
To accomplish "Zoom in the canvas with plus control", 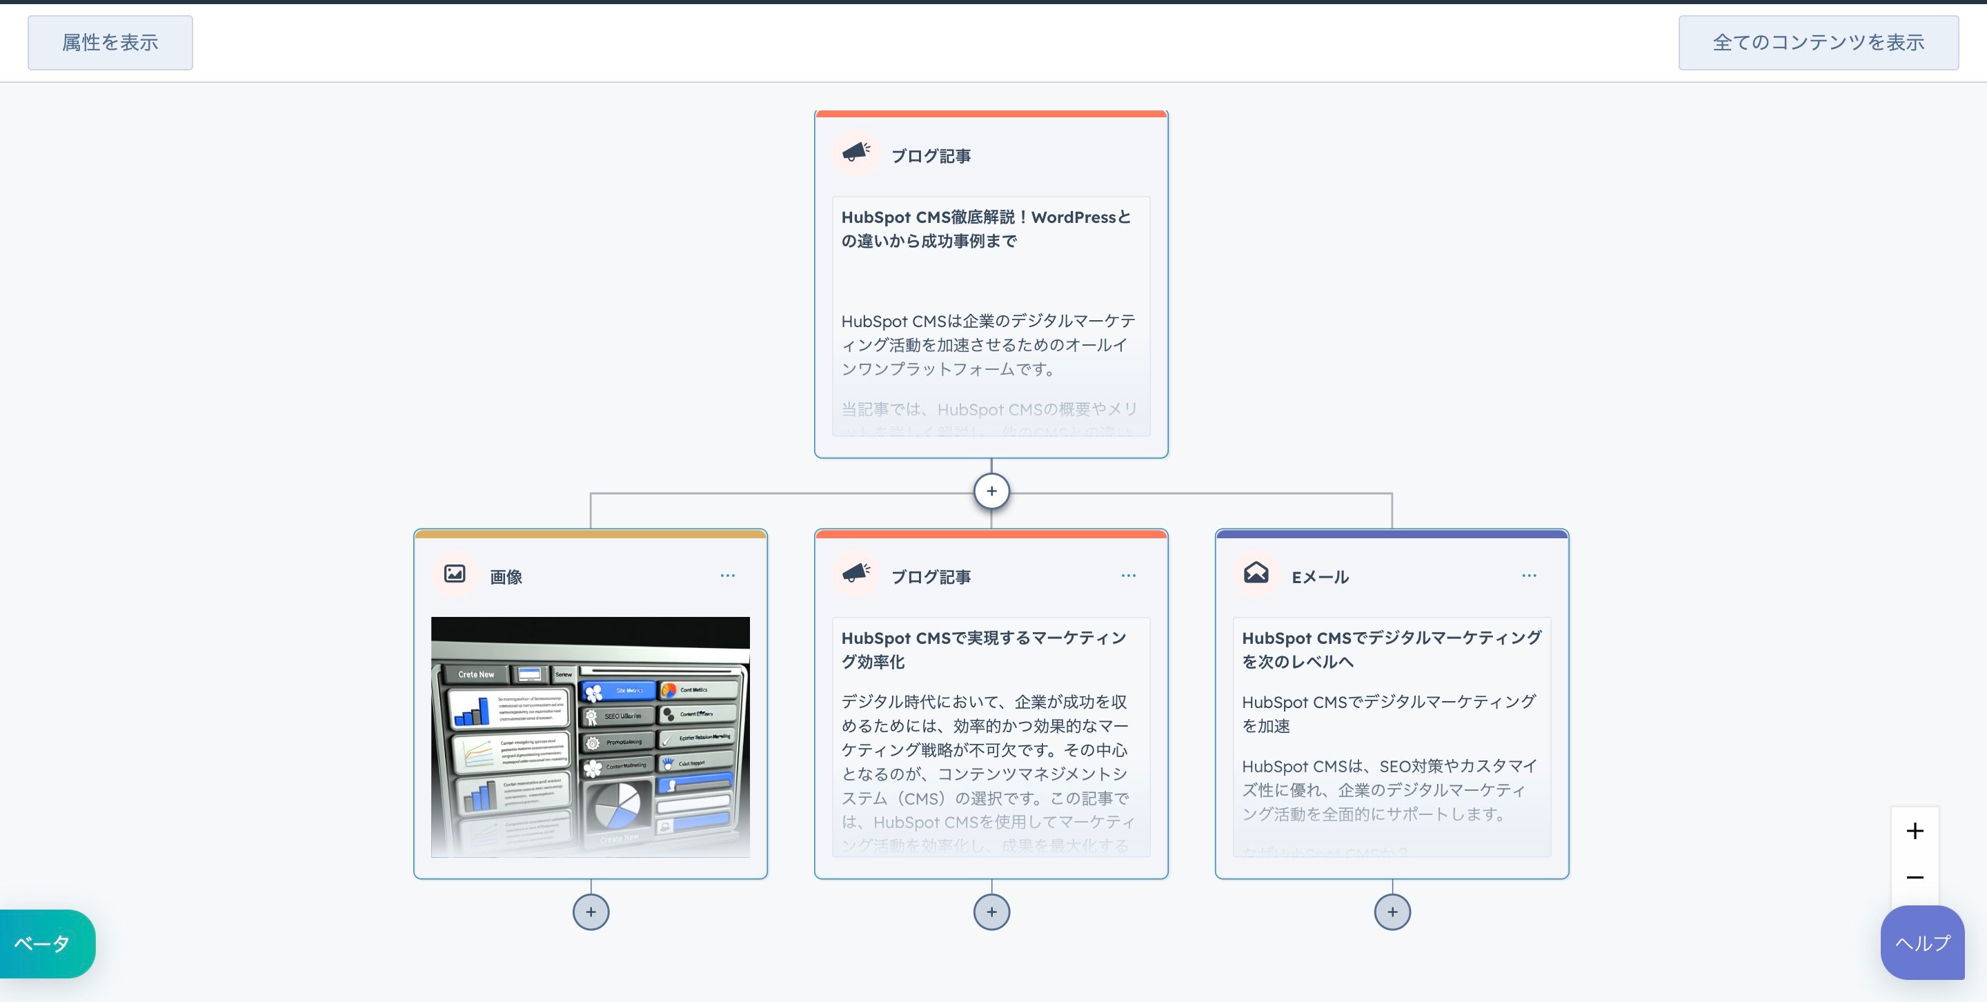I will click(x=1915, y=831).
